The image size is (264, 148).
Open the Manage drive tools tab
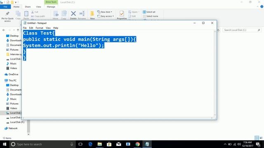pyautogui.click(x=51, y=7)
